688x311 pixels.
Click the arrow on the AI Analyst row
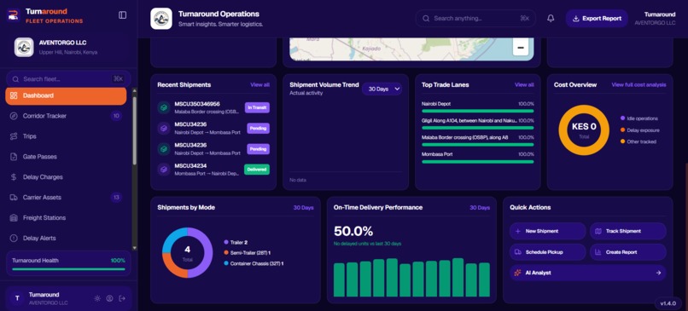(x=658, y=273)
